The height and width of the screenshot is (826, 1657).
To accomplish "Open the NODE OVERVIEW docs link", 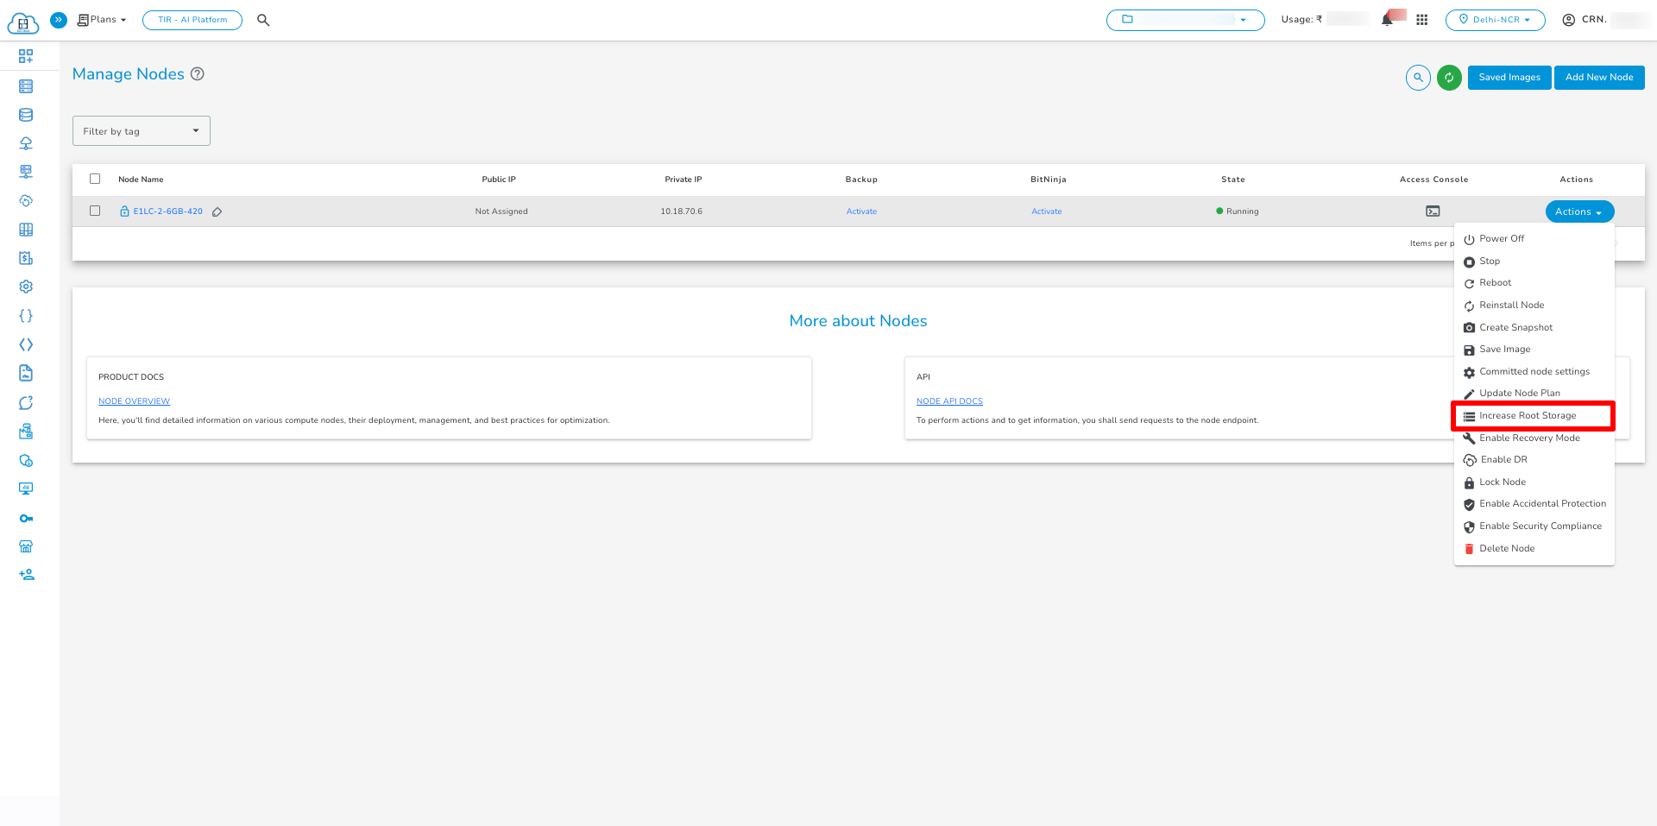I will click(134, 401).
